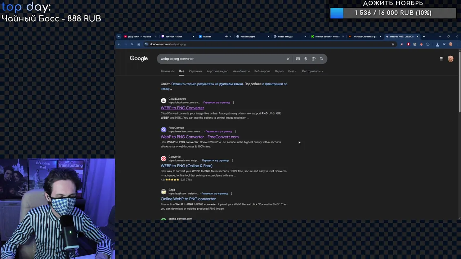Click Оставить только результаты на русском языке
This screenshot has height=259, width=461.
207,84
